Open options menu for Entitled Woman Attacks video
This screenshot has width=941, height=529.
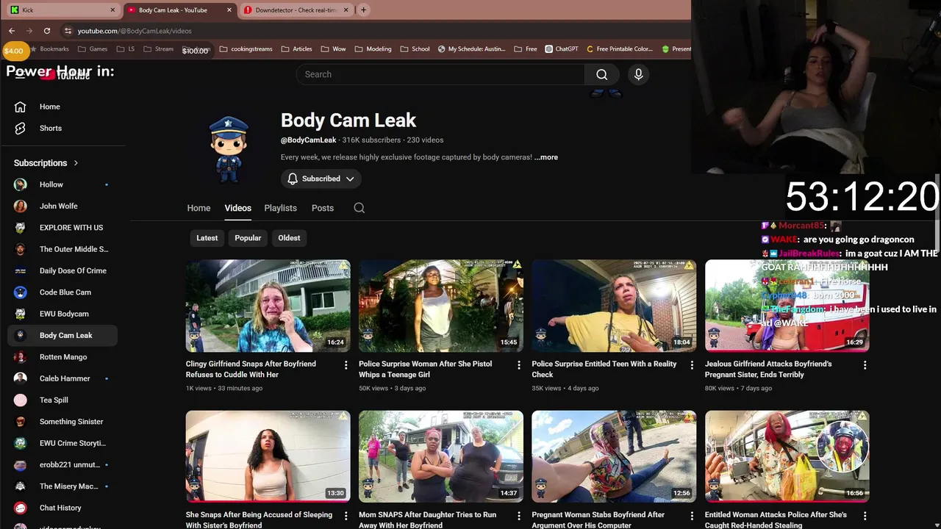click(865, 516)
